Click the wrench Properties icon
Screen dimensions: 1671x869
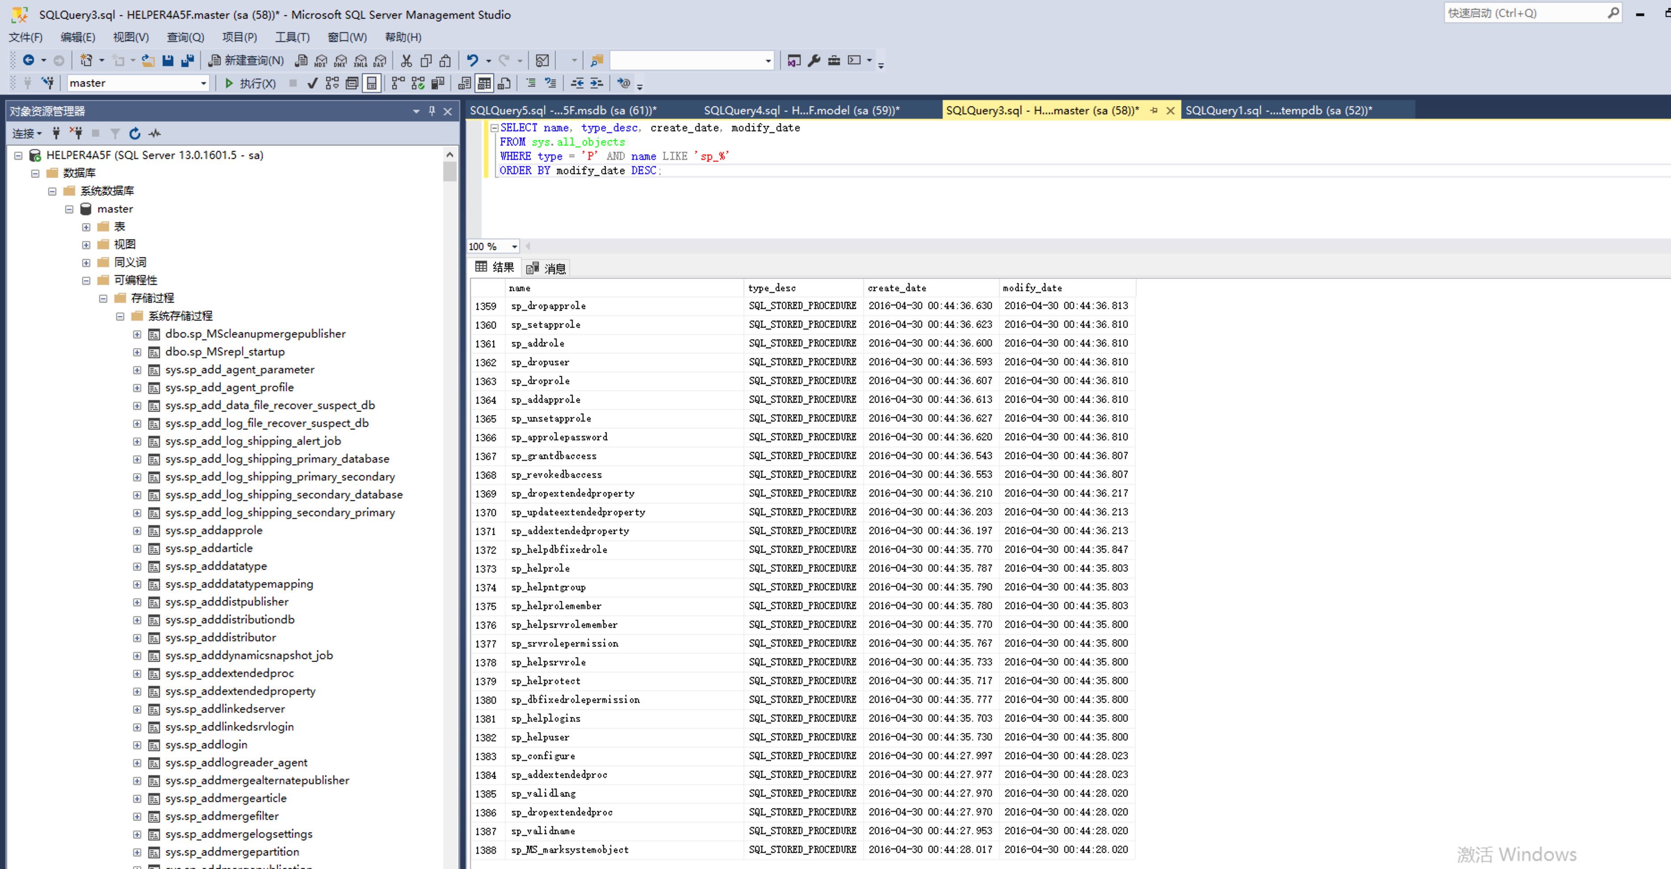click(814, 60)
